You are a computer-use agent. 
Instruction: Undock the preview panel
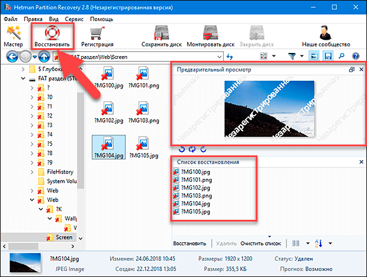click(x=351, y=69)
